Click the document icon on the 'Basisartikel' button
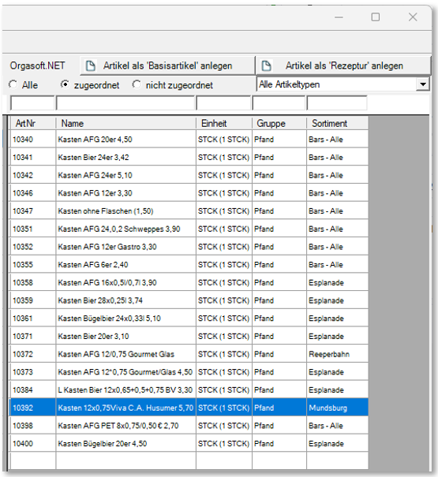Image resolution: width=438 pixels, height=477 pixels. coord(91,65)
